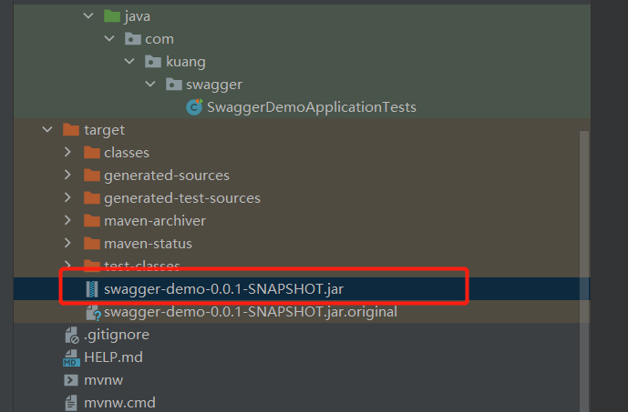Click the maven-archiver folder icon

click(x=92, y=221)
